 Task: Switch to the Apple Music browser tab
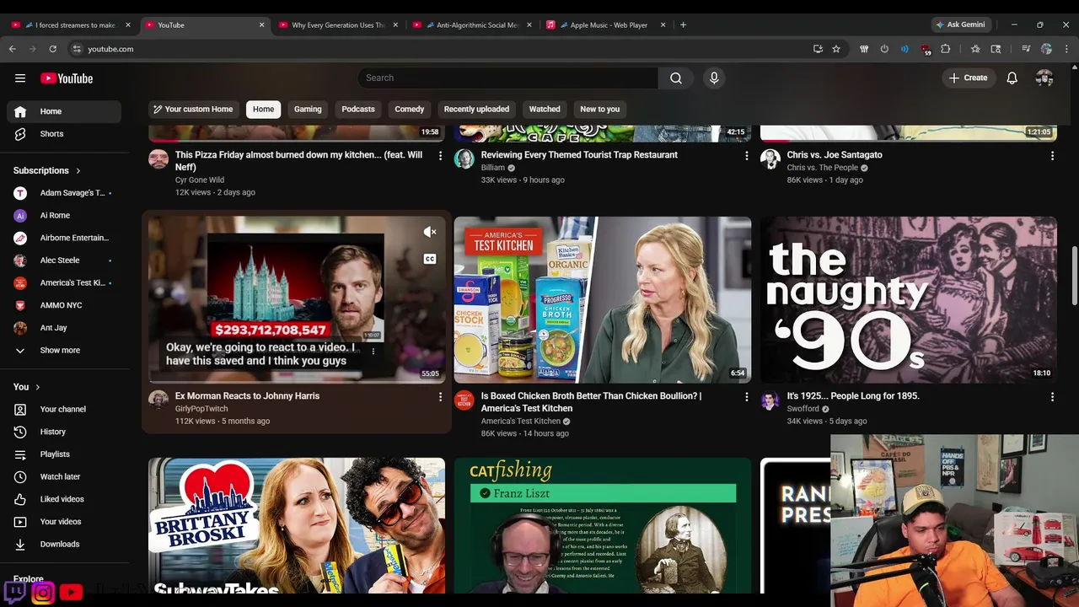606,24
